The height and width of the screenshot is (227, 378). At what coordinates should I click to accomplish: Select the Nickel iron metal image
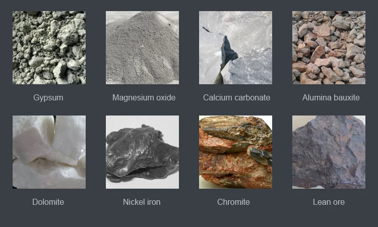(142, 152)
